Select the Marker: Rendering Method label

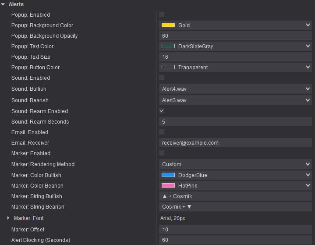click(43, 164)
